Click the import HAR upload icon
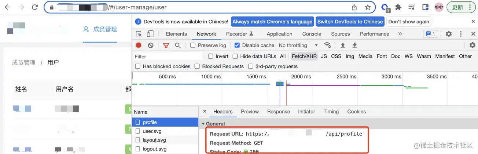478x154 pixels. (343, 45)
